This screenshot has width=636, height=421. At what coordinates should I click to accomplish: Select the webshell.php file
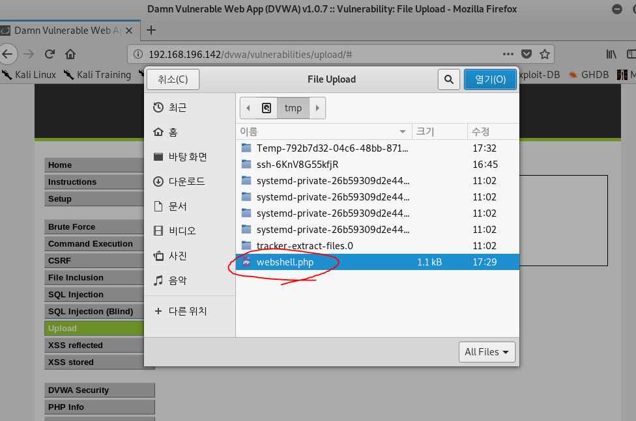coord(377,262)
